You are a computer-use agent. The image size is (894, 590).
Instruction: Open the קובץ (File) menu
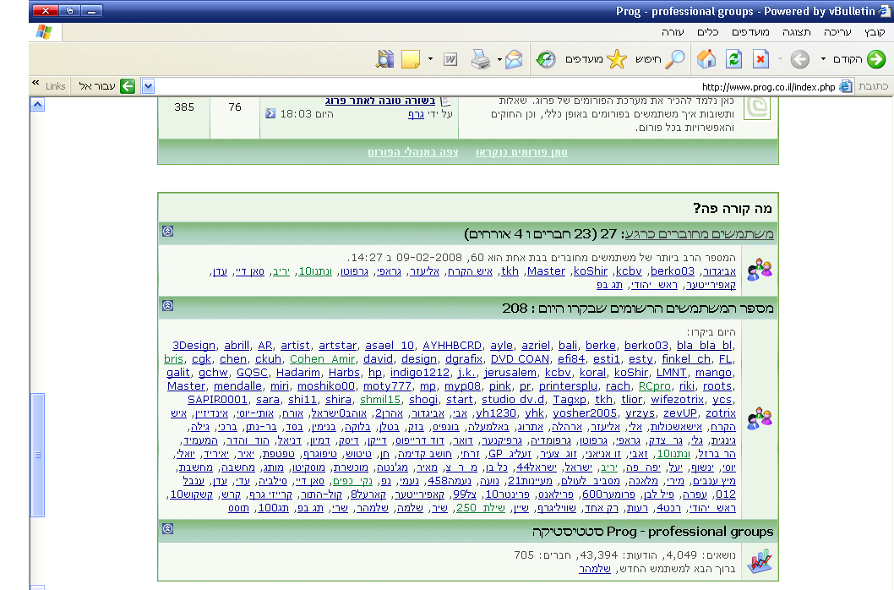(874, 32)
